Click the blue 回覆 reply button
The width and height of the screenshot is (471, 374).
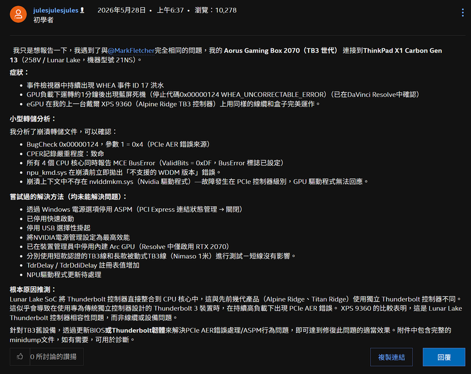(444, 357)
